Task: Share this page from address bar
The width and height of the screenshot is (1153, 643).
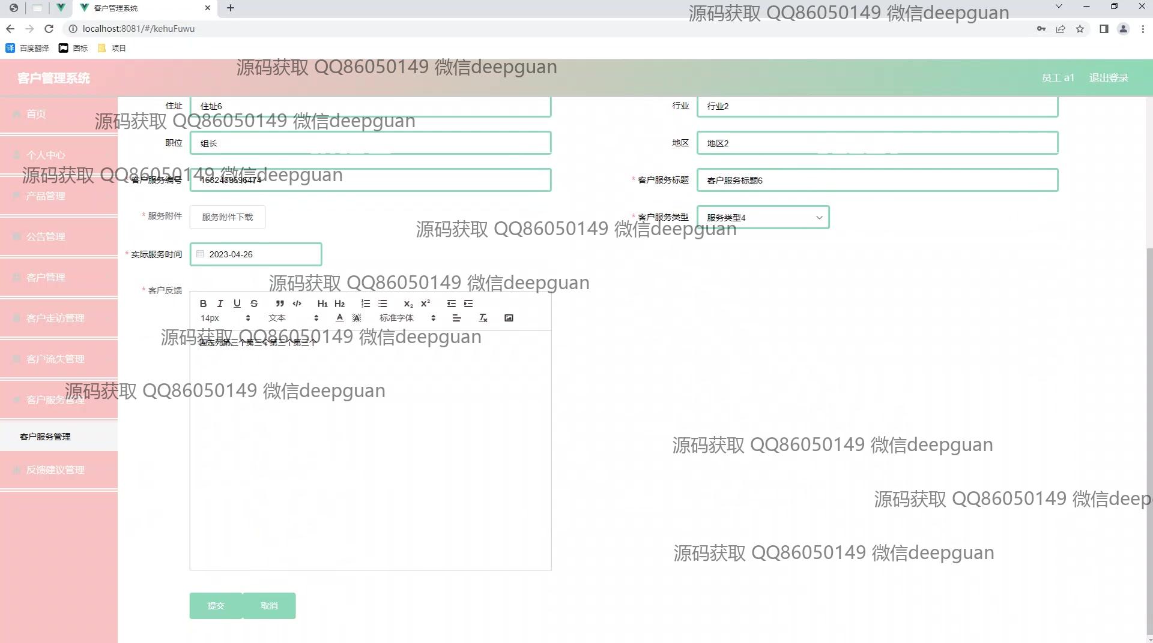Action: click(1061, 29)
